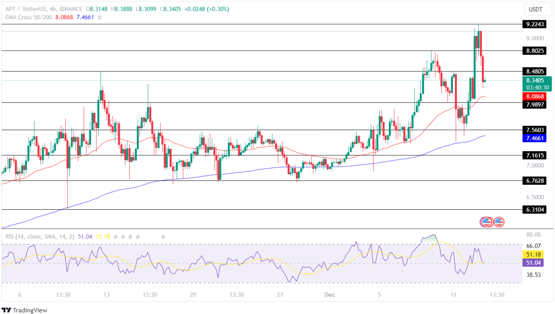Click the 6.7628 price level label
Screen dimensions: 555x314
click(x=535, y=180)
